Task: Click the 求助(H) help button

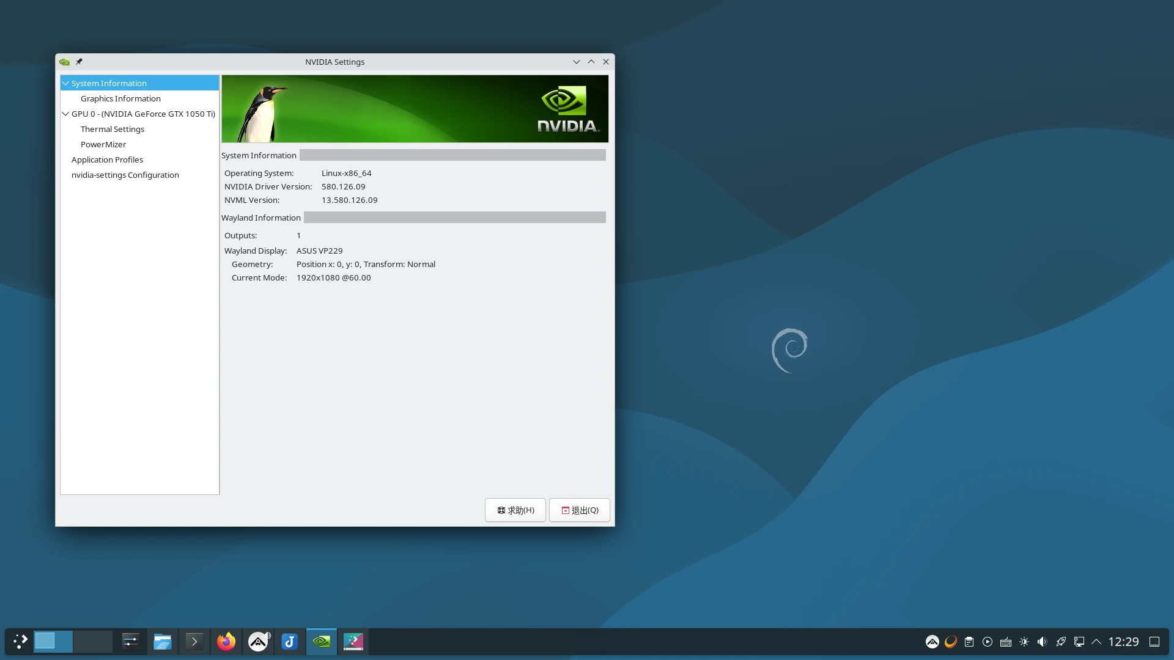Action: pyautogui.click(x=515, y=510)
